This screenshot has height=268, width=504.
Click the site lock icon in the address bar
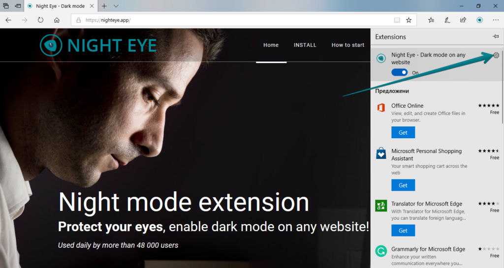pos(78,20)
